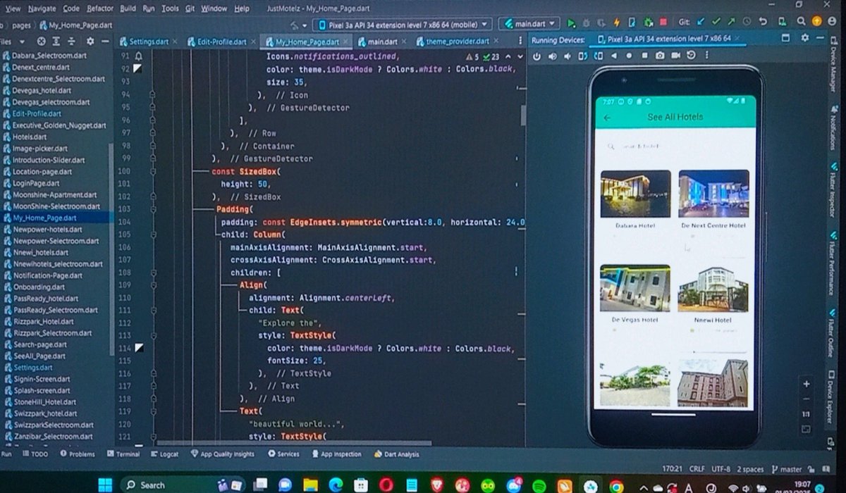This screenshot has width=846, height=493.
Task: Collapse the Padding code block fold arrow
Action: (153, 210)
